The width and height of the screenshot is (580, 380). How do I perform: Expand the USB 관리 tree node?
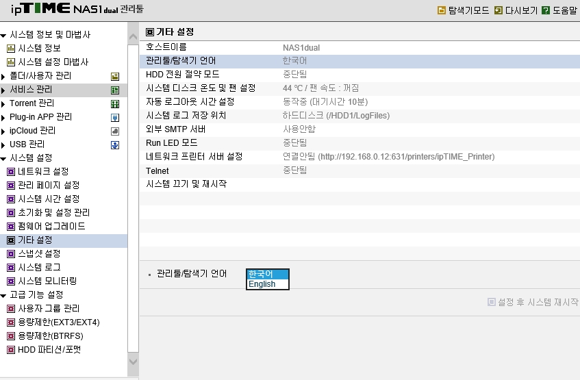click(3, 145)
